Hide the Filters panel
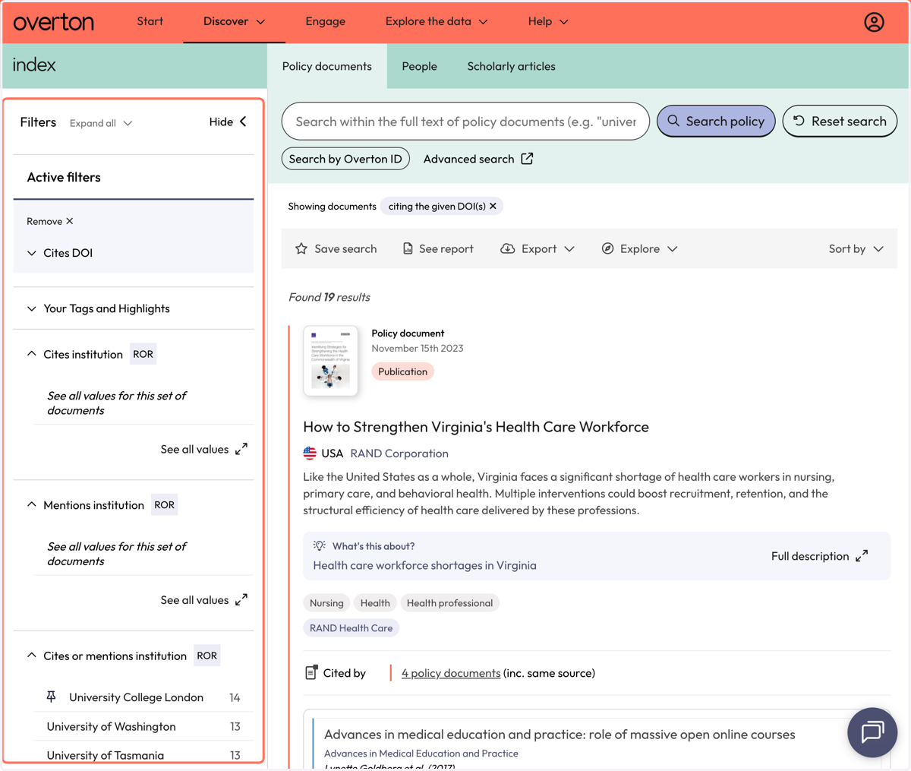911x771 pixels. tap(228, 122)
